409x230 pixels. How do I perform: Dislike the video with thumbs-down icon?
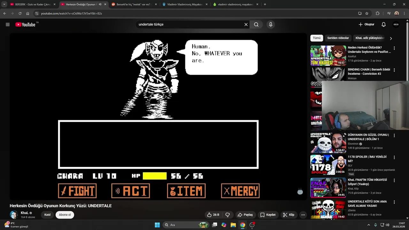(x=228, y=215)
